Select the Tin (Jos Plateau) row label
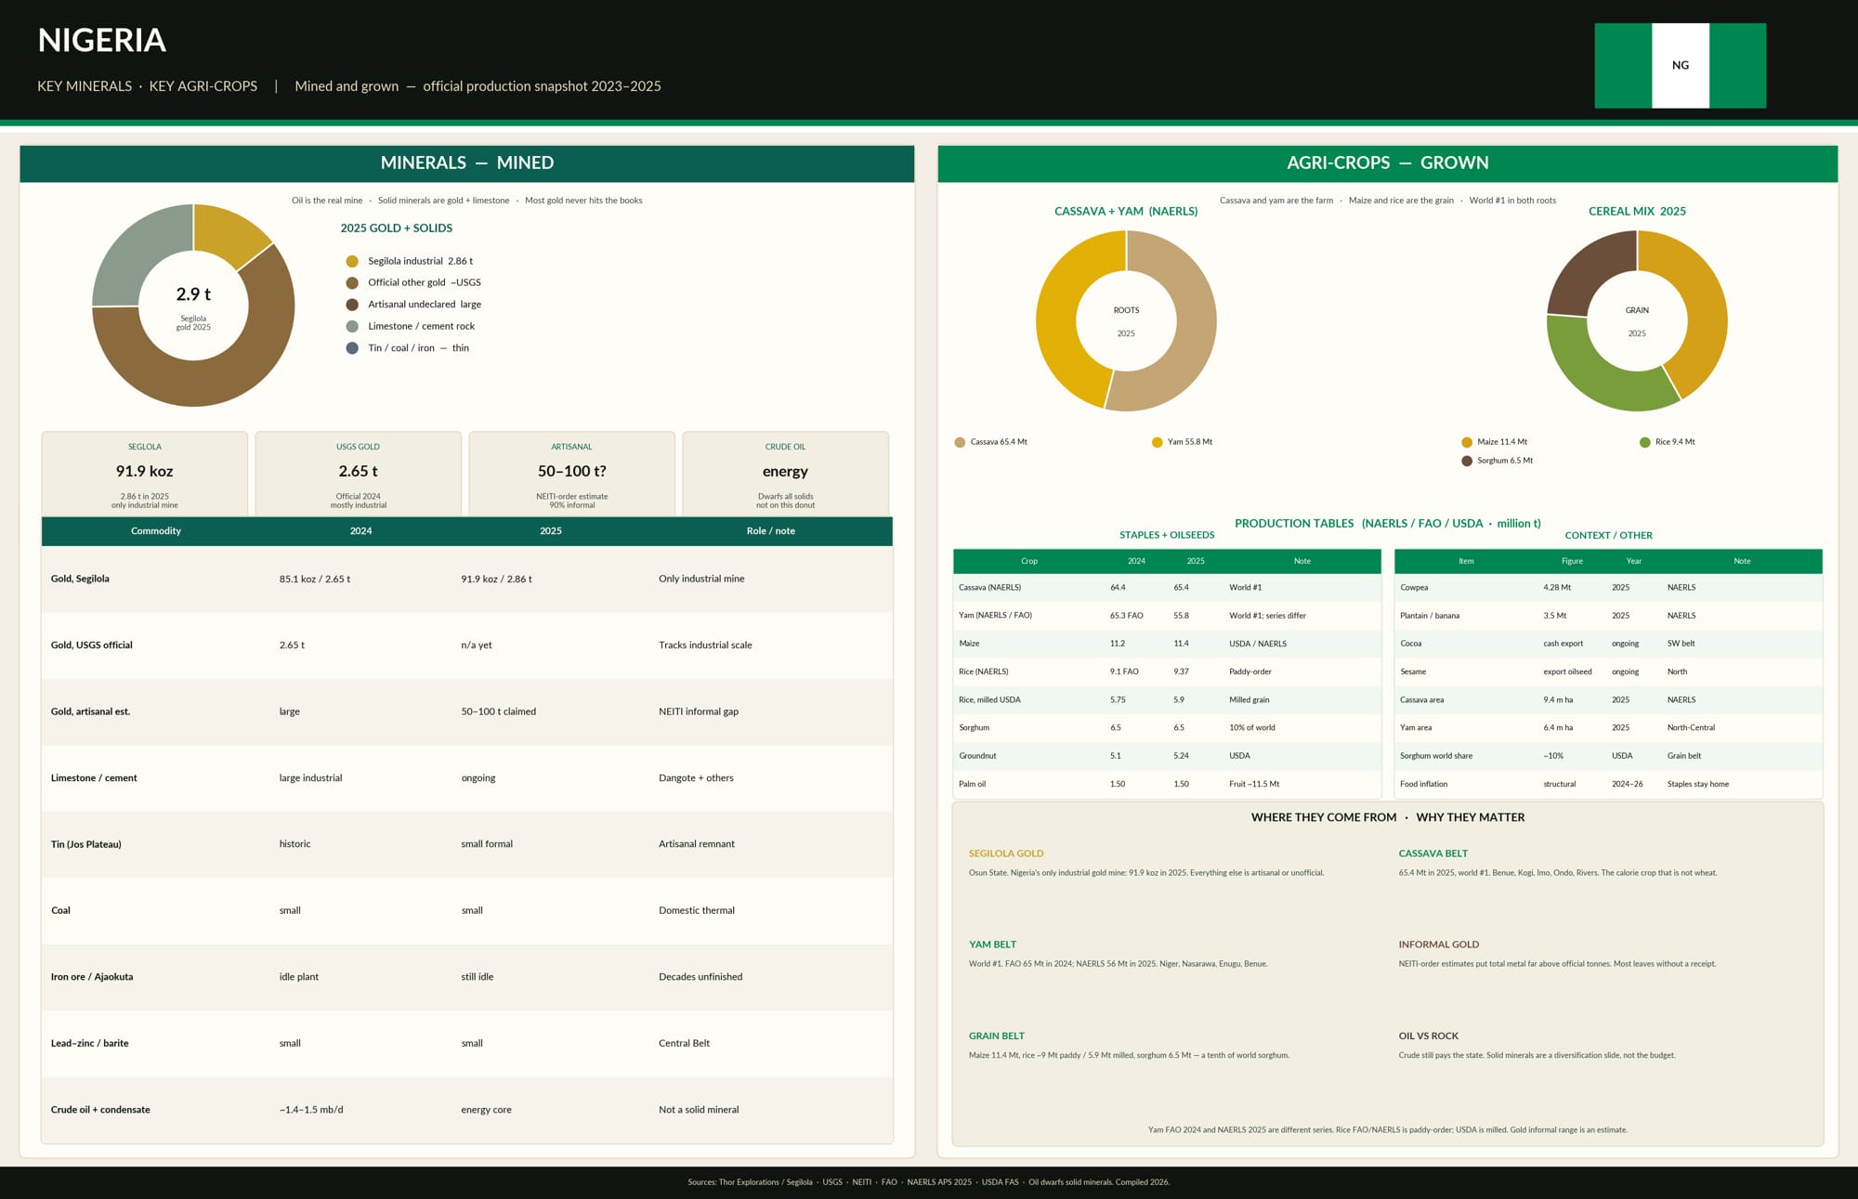 pos(86,844)
